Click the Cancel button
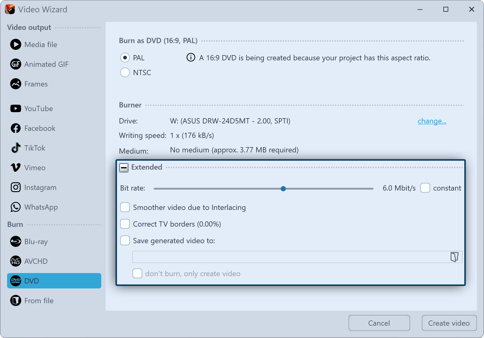Image resolution: width=484 pixels, height=338 pixels. [x=379, y=323]
